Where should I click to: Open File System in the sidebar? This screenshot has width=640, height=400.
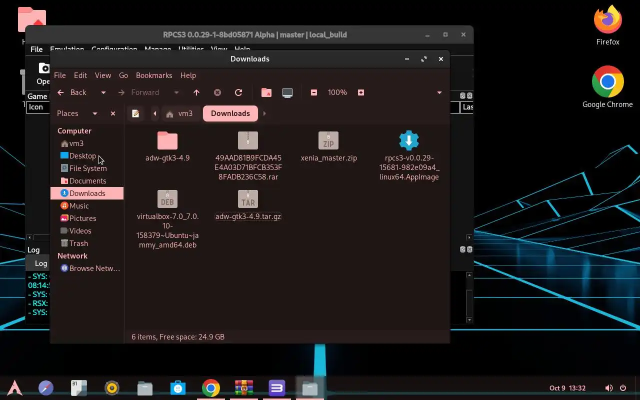(x=87, y=168)
